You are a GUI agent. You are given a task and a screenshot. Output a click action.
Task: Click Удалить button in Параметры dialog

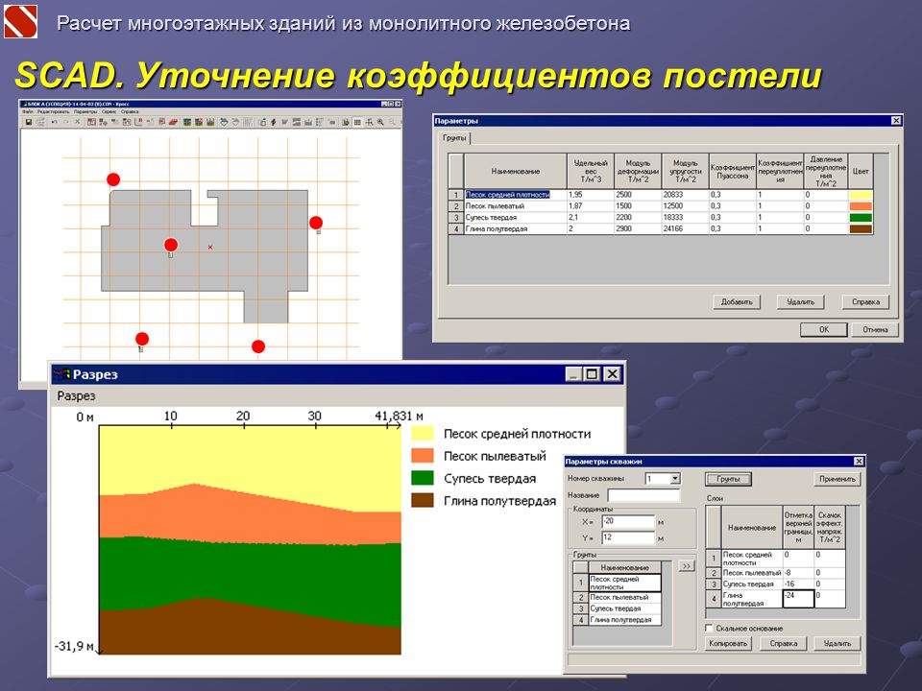800,302
